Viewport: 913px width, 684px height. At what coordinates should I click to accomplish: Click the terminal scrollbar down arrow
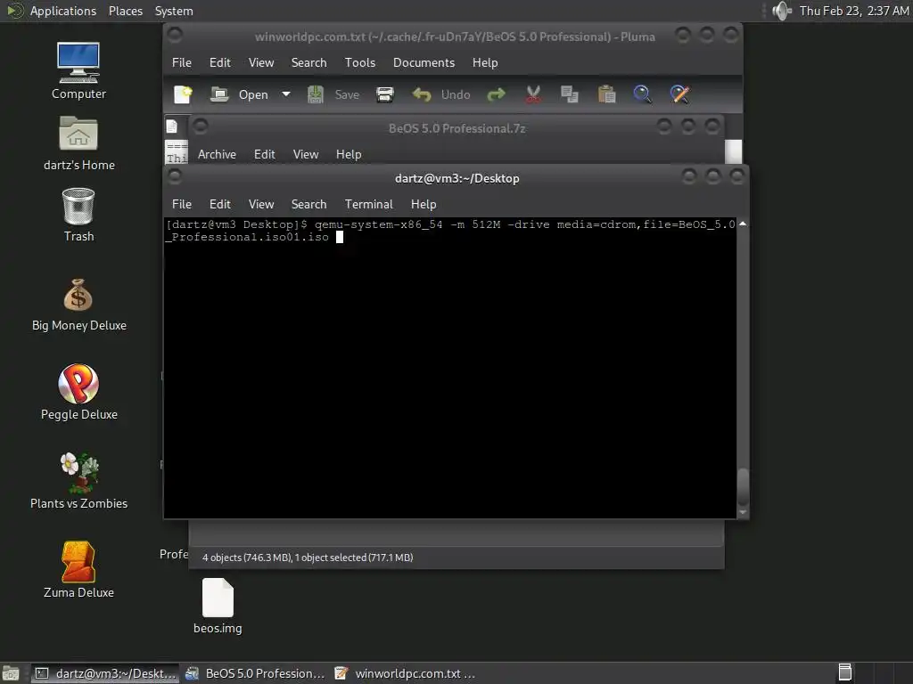[x=743, y=512]
